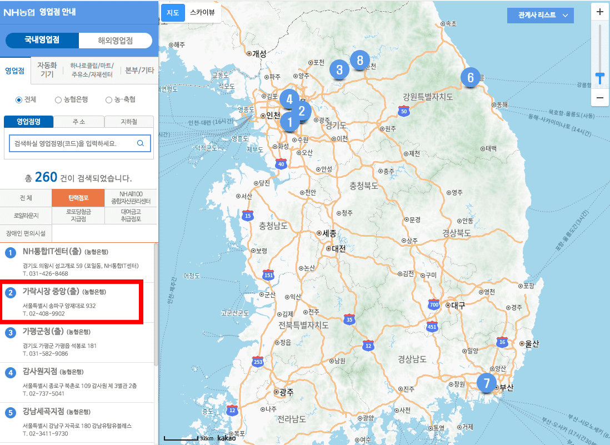
Task: Click map marker number 2
Action: (x=302, y=111)
